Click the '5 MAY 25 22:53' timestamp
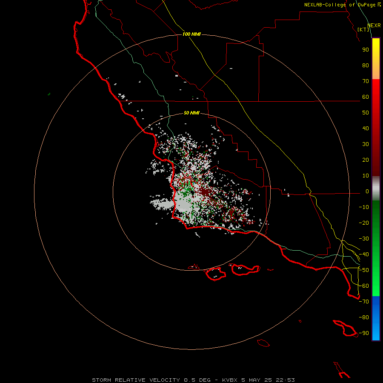 [x=268, y=380]
